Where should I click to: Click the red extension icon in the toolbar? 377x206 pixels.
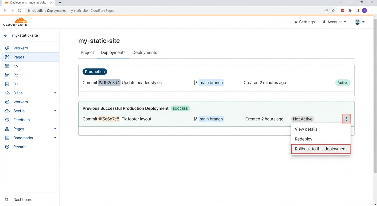coord(342,10)
